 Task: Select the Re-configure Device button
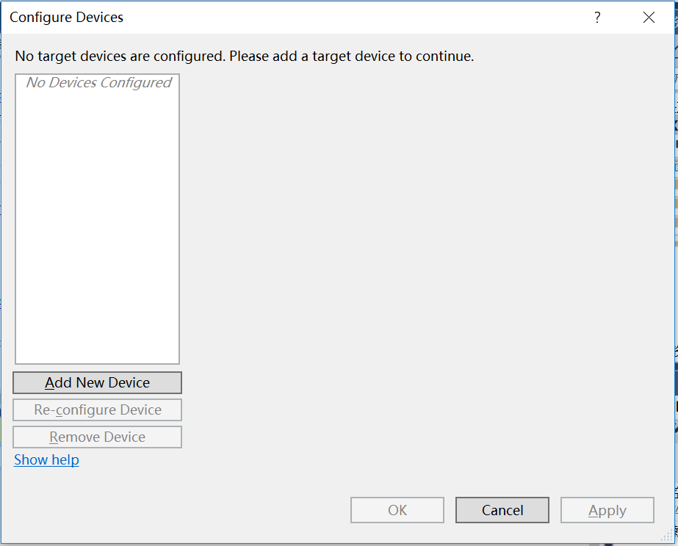tap(97, 410)
